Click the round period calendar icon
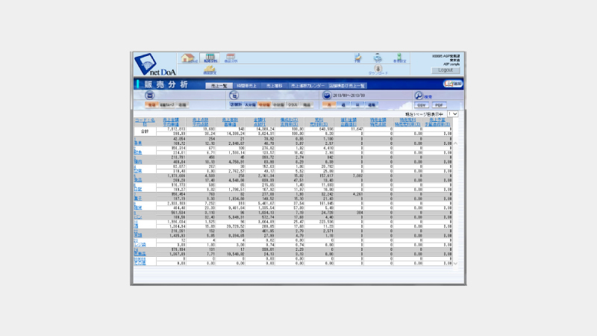The image size is (597, 336). [x=327, y=96]
